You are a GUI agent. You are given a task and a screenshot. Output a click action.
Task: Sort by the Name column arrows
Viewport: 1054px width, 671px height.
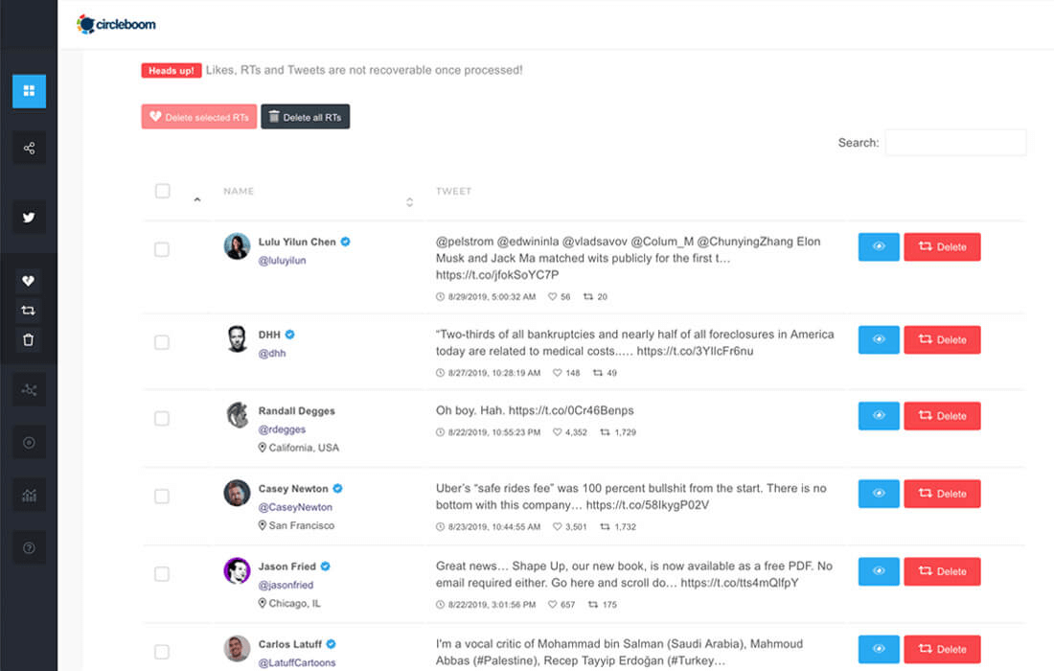click(x=409, y=201)
